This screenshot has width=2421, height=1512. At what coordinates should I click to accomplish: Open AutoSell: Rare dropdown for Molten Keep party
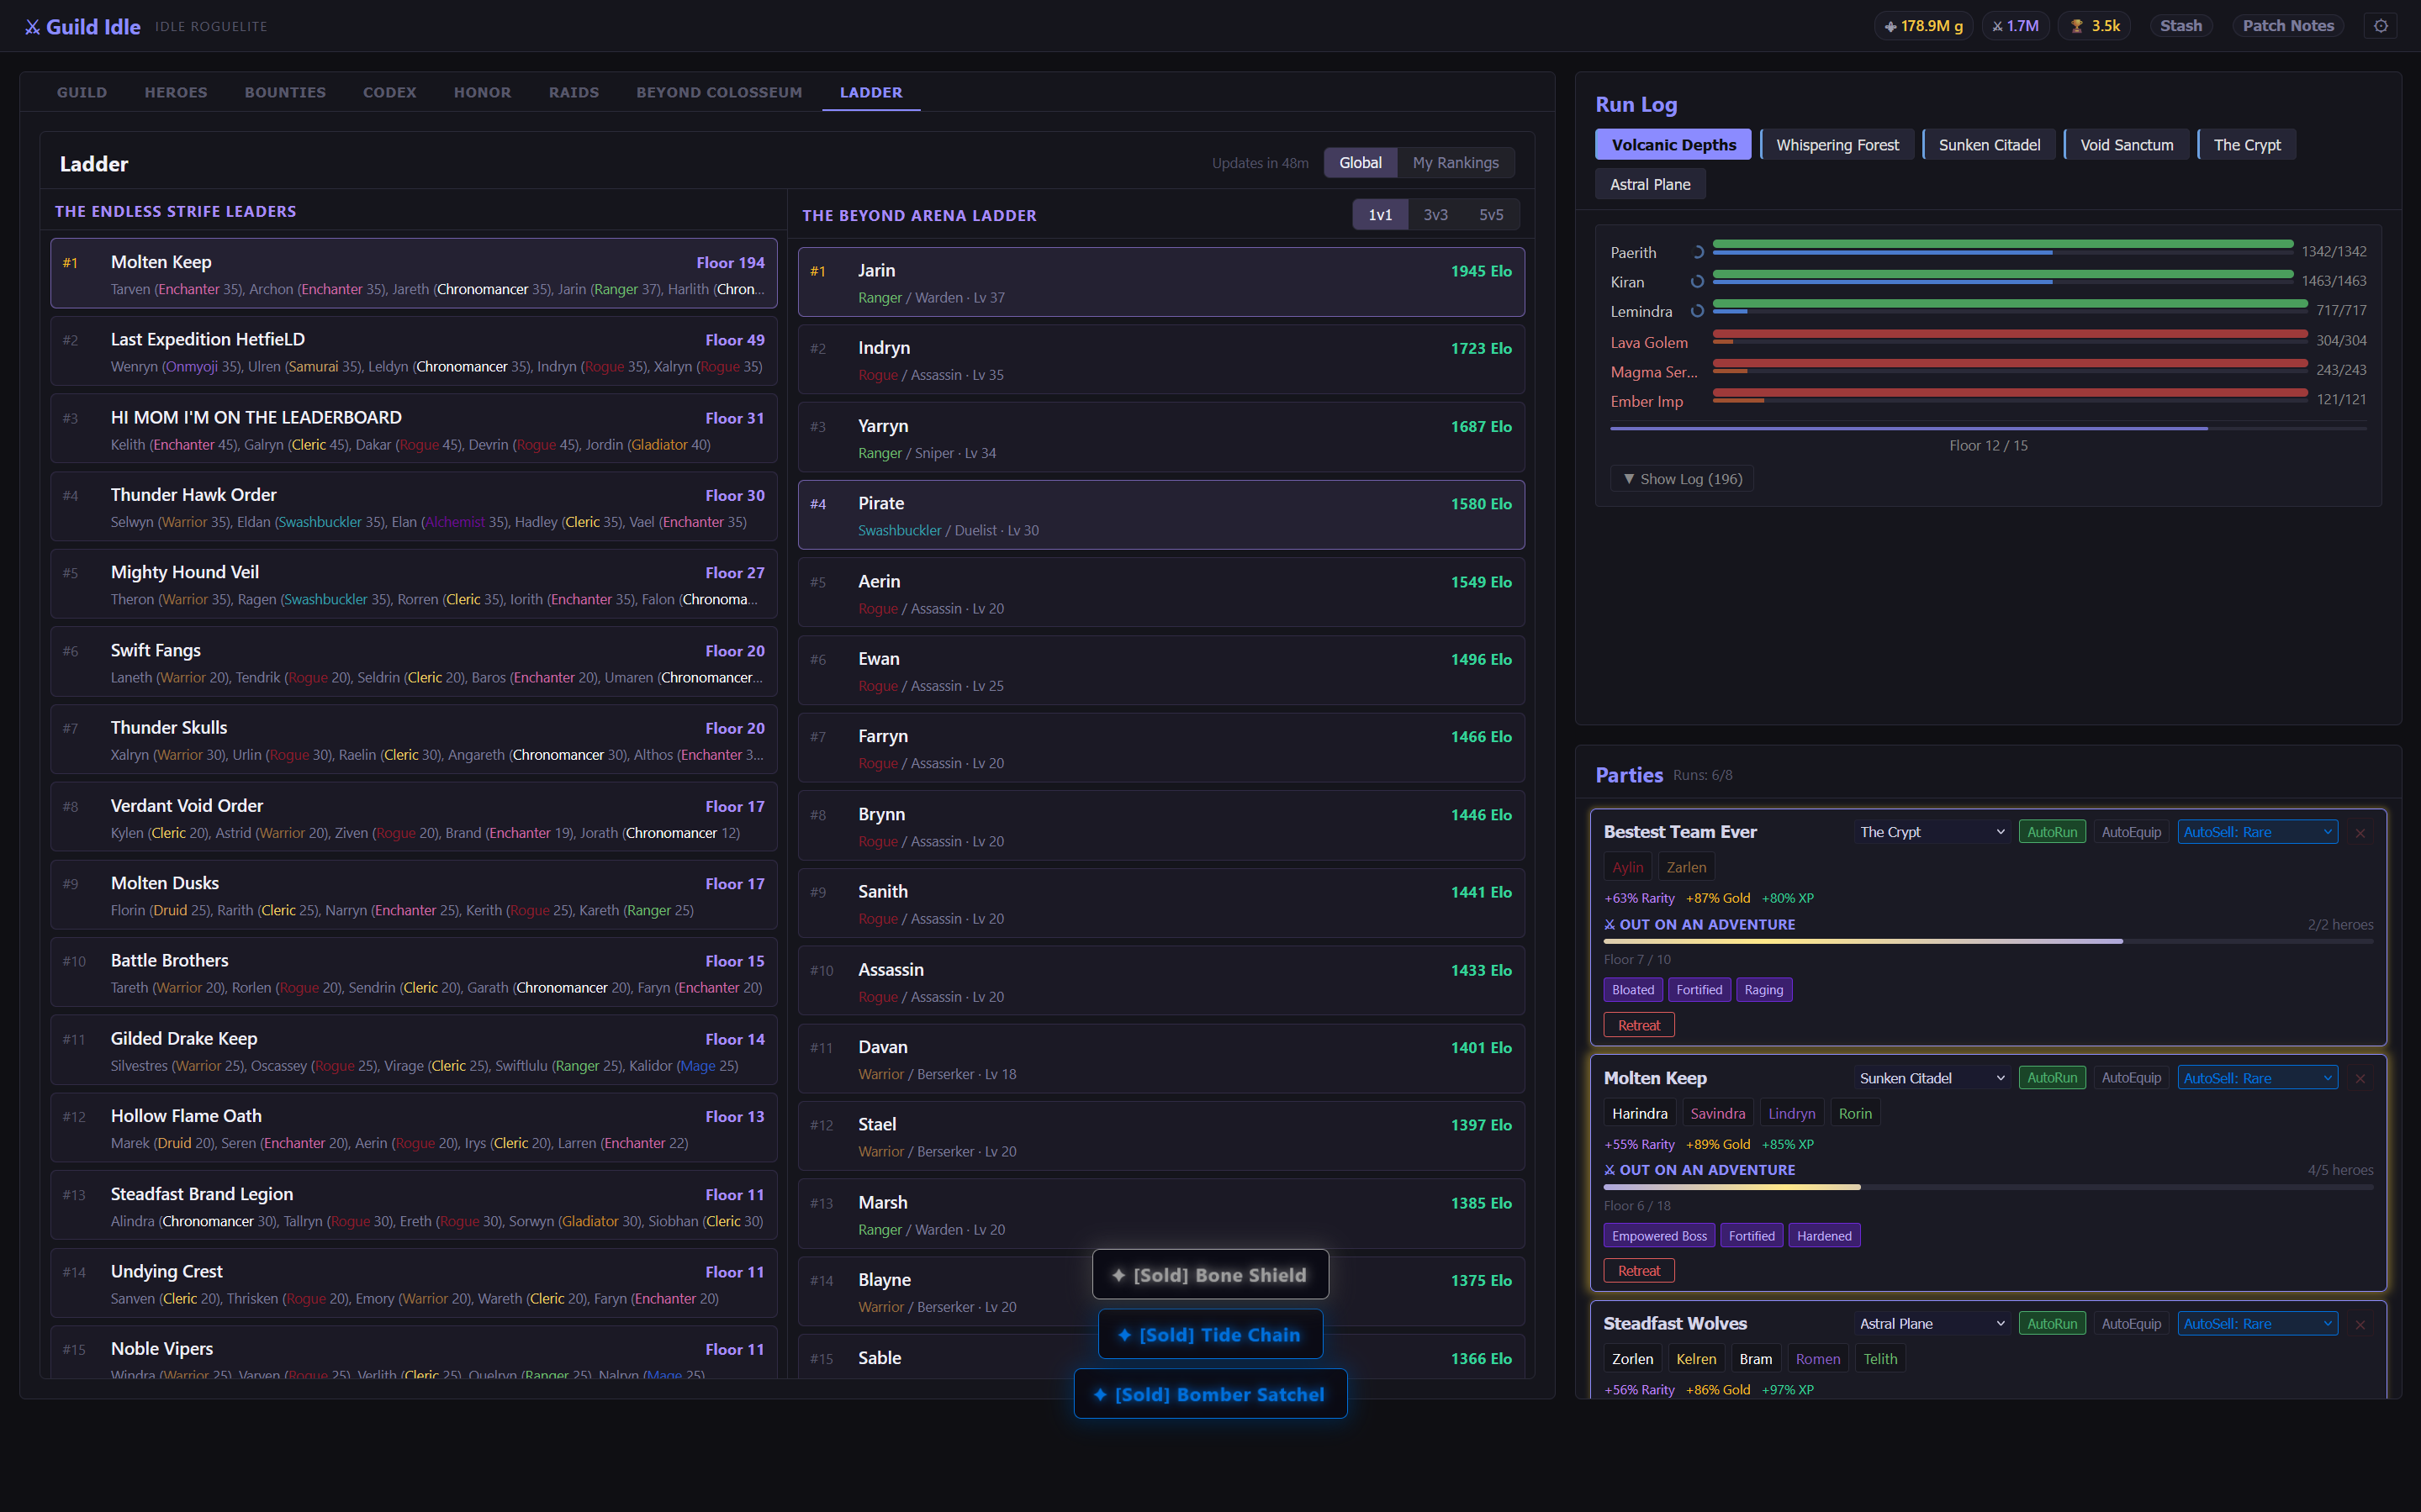(x=2258, y=1077)
